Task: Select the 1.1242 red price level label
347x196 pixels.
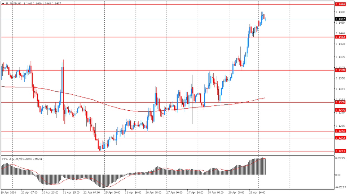Action: coord(340,138)
